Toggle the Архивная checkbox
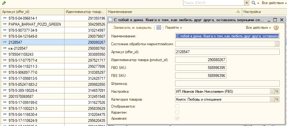The height and width of the screenshot is (126, 287). coord(177,118)
